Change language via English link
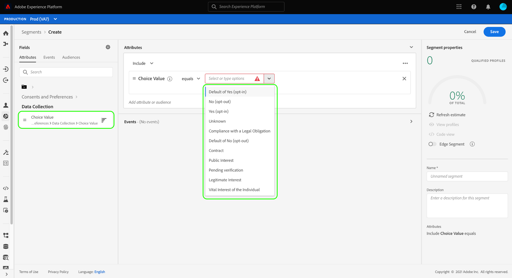The height and width of the screenshot is (278, 512). [100, 272]
